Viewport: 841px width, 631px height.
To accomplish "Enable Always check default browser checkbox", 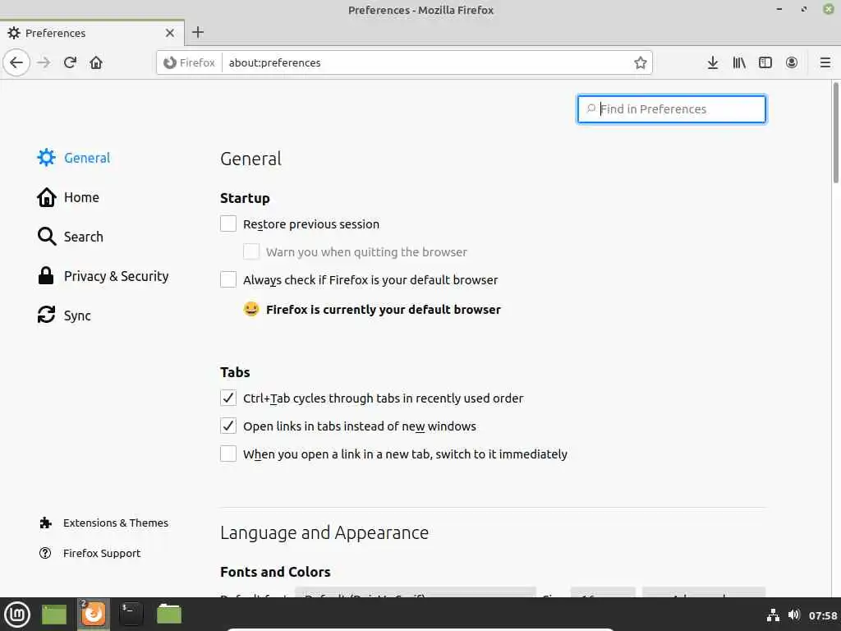I will [x=228, y=279].
